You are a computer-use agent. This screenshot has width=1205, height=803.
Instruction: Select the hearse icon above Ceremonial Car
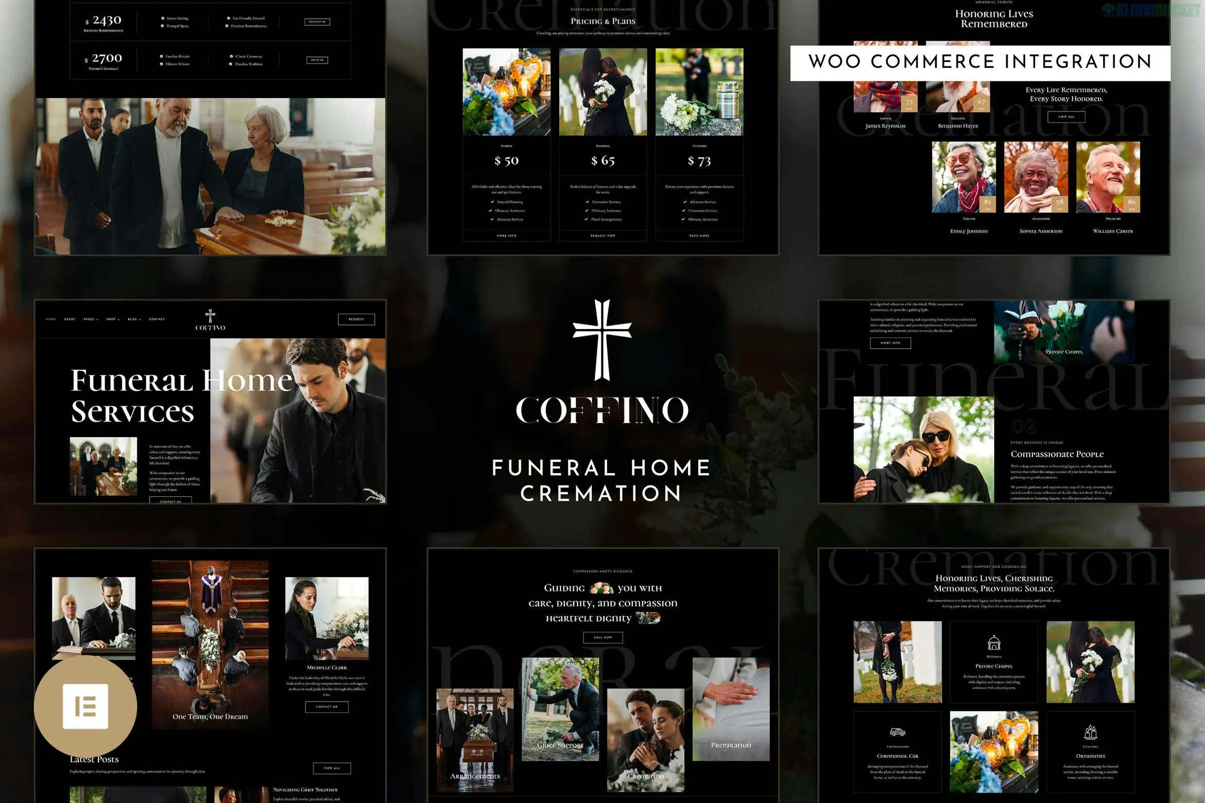[x=898, y=733]
